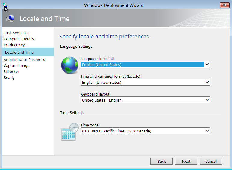Image resolution: width=232 pixels, height=170 pixels.
Task: Click the Keyboard layout label
Action: [96, 94]
